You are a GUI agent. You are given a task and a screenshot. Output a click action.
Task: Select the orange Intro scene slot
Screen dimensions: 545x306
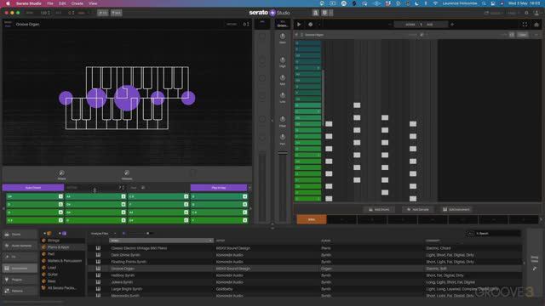312,219
